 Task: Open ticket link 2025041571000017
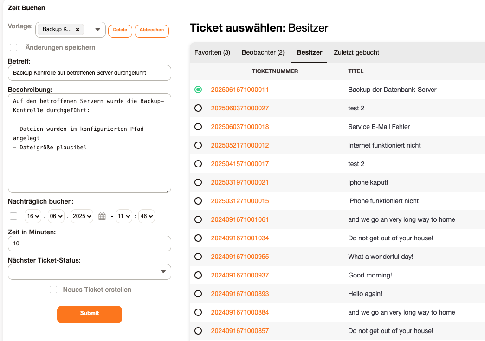coord(240,164)
